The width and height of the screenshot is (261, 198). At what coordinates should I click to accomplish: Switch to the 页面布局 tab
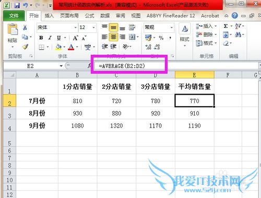point(69,16)
